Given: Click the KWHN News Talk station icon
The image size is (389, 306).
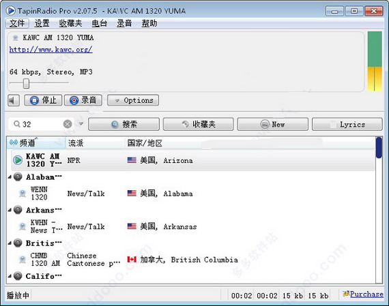Looking at the screenshot, I should [x=23, y=226].
